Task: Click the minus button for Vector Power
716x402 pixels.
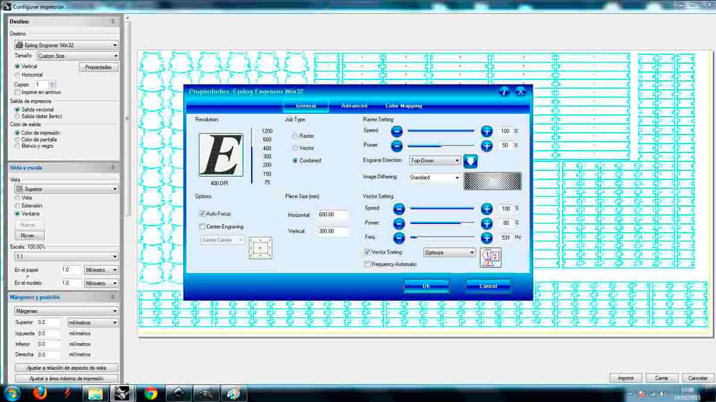Action: [x=399, y=223]
